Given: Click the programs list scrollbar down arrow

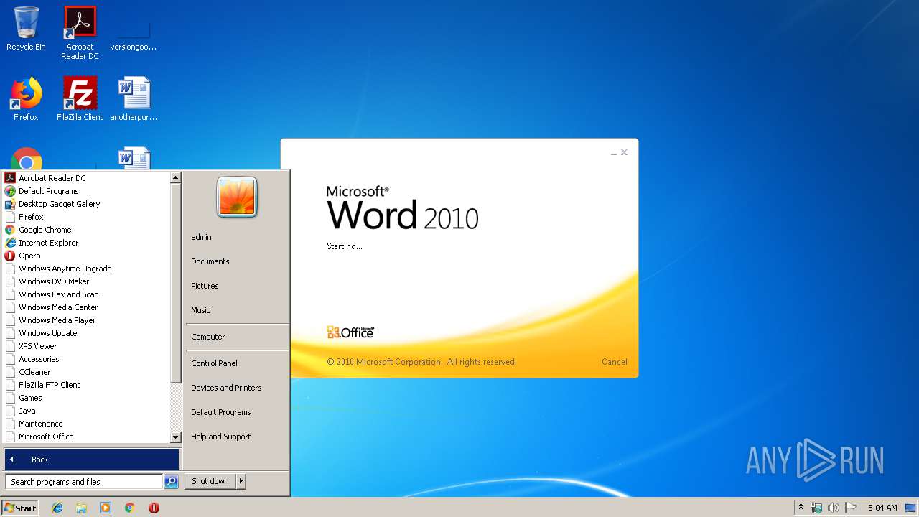Looking at the screenshot, I should click(175, 437).
